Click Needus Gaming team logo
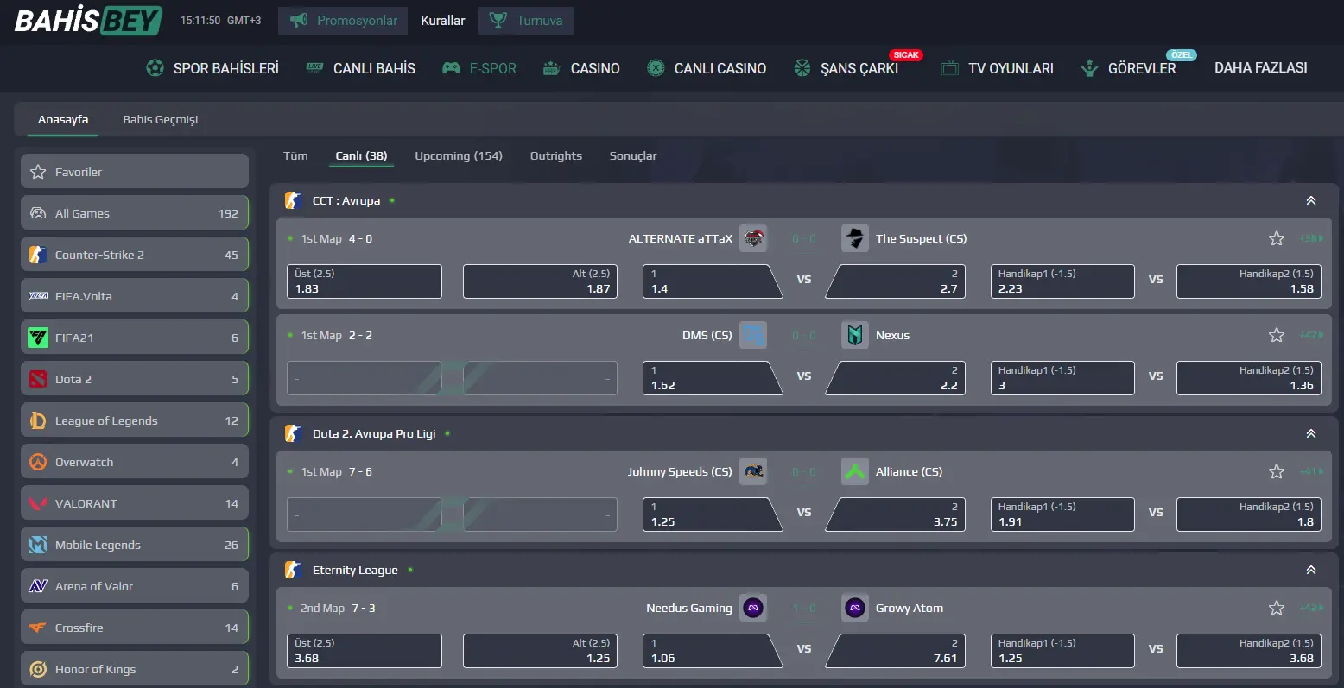 [753, 608]
